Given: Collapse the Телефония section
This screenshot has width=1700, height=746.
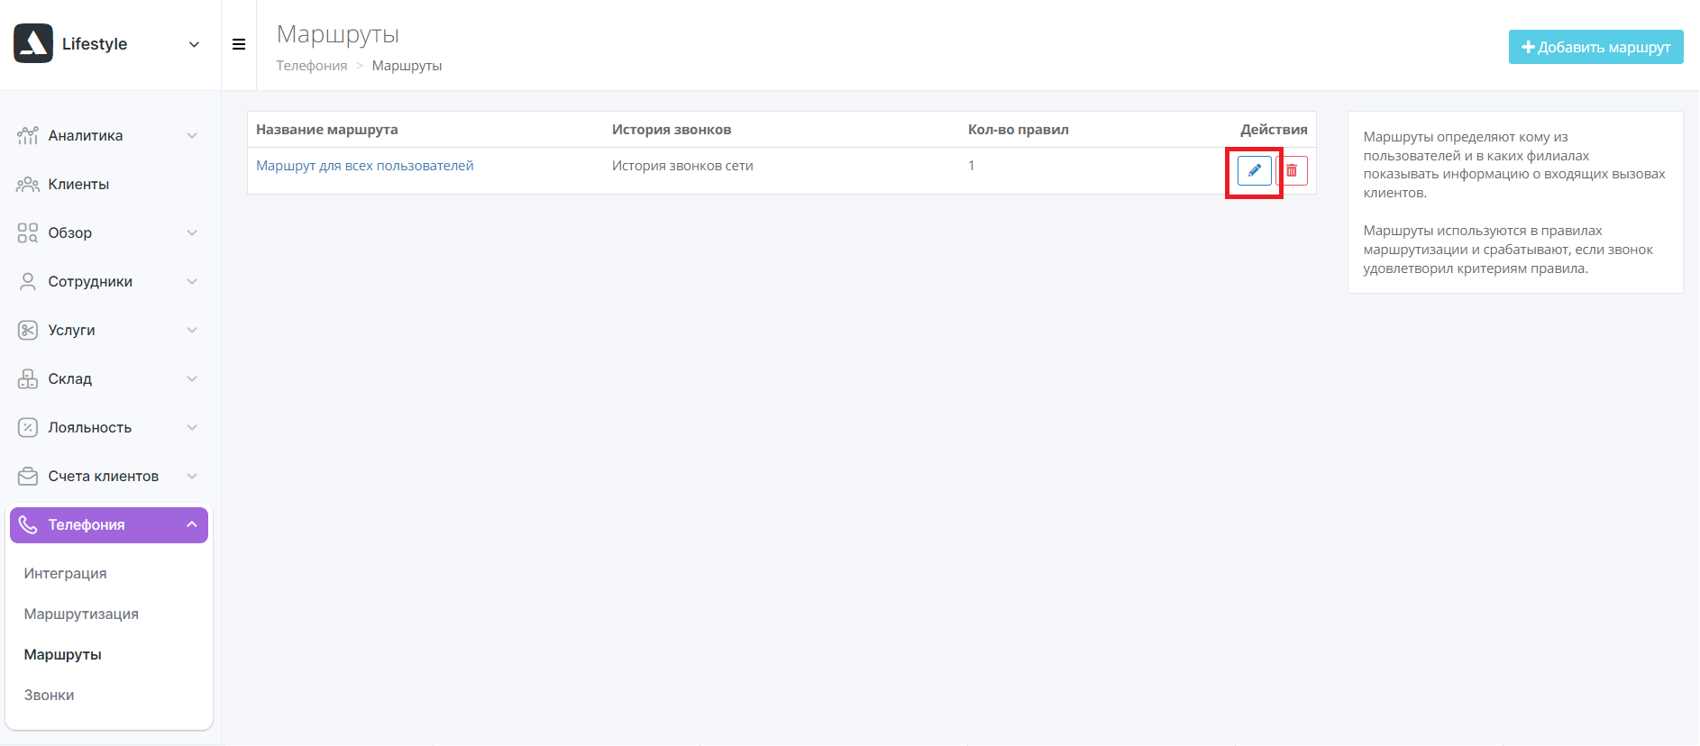Looking at the screenshot, I should [x=192, y=524].
